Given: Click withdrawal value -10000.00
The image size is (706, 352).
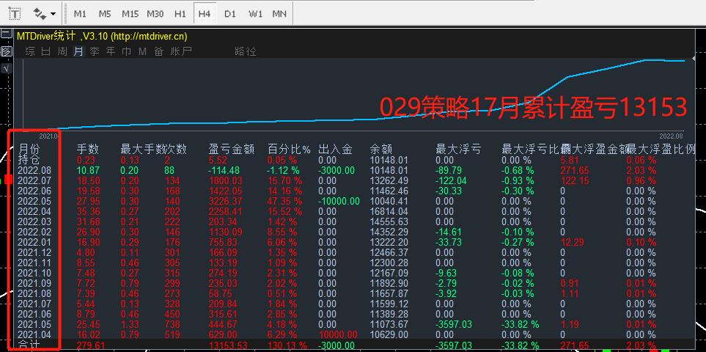Looking at the screenshot, I should [339, 201].
